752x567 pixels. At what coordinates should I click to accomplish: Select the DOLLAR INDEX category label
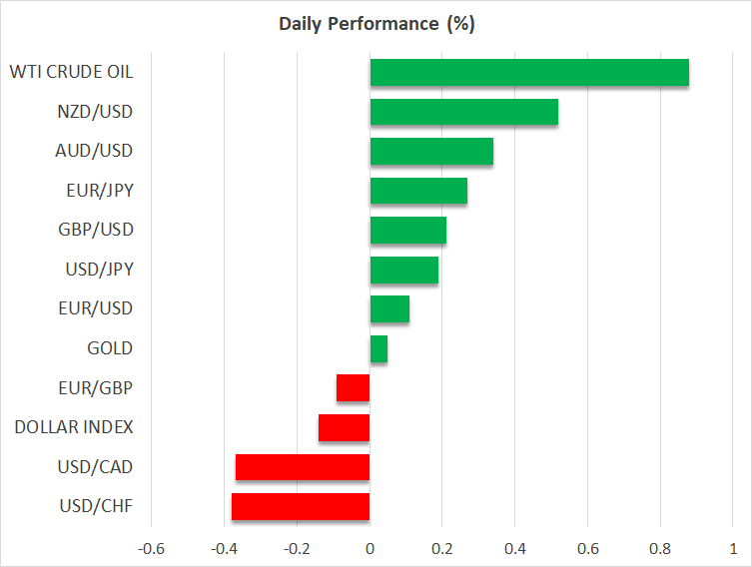[74, 427]
